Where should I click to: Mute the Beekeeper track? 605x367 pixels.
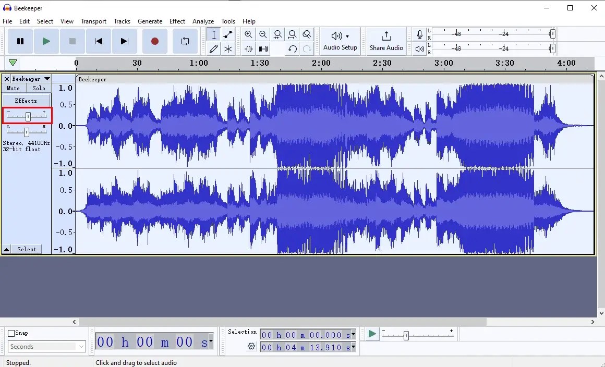(x=13, y=88)
